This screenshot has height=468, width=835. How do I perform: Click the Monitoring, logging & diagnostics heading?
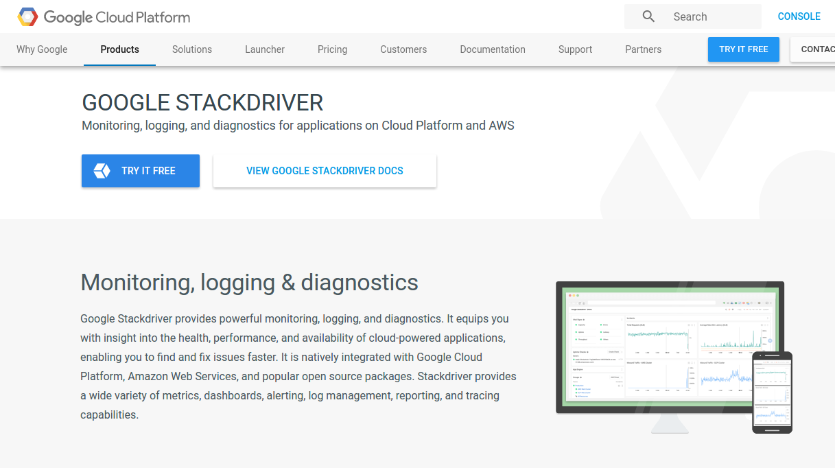point(250,282)
